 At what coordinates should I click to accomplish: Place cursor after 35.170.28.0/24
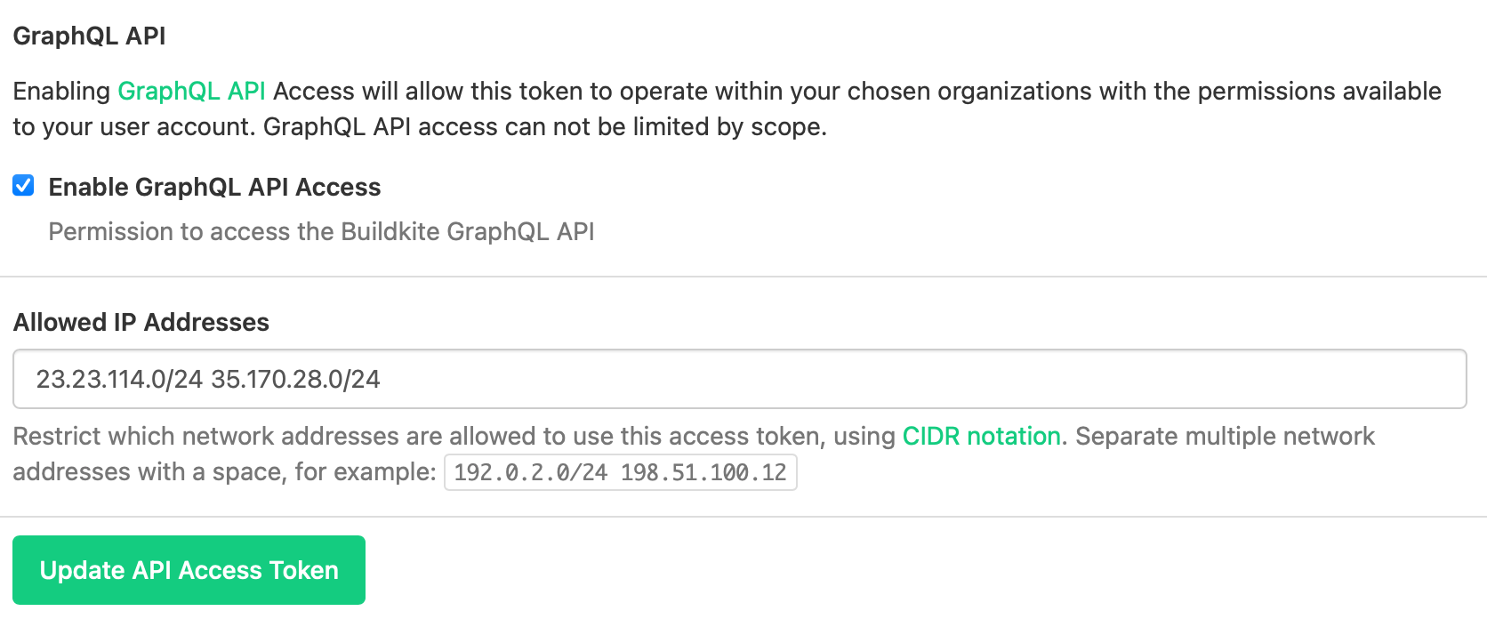tap(381, 378)
